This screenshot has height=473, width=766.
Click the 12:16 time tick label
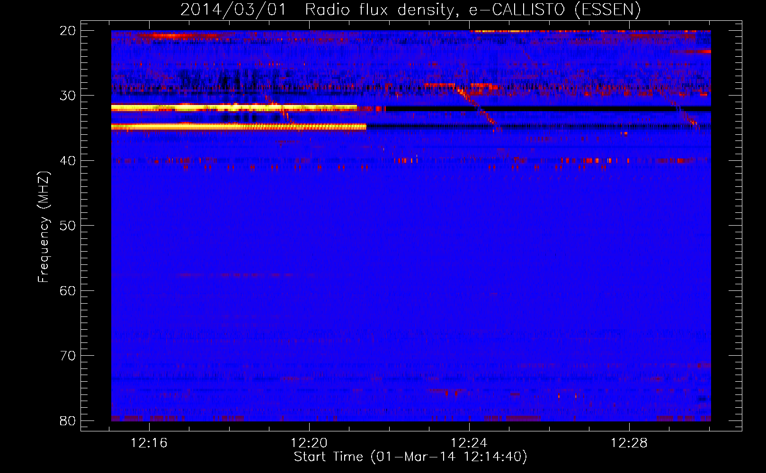tap(149, 443)
